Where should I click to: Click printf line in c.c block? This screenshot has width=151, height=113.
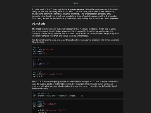[47, 74]
